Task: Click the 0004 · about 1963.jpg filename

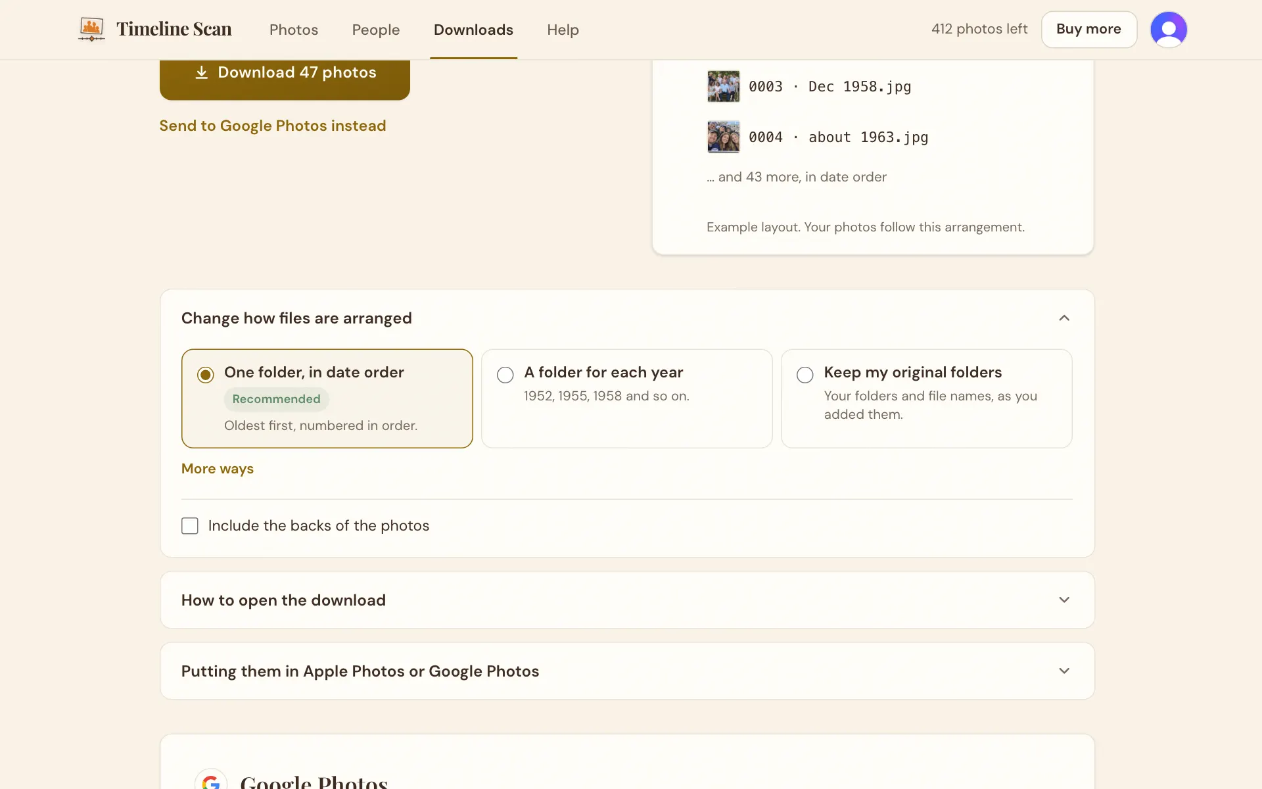Action: (838, 137)
